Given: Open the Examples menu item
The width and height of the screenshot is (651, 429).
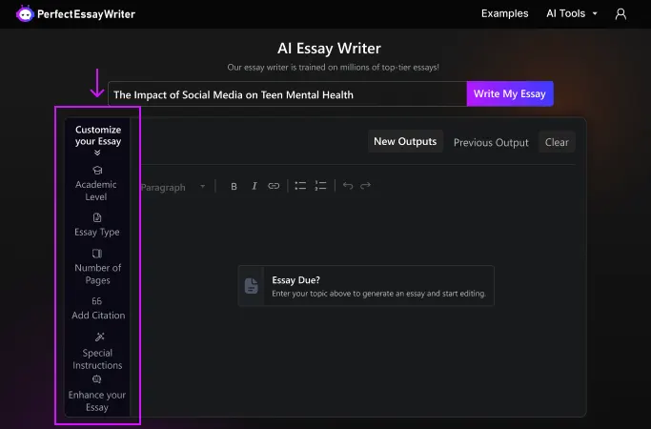Looking at the screenshot, I should 505,13.
